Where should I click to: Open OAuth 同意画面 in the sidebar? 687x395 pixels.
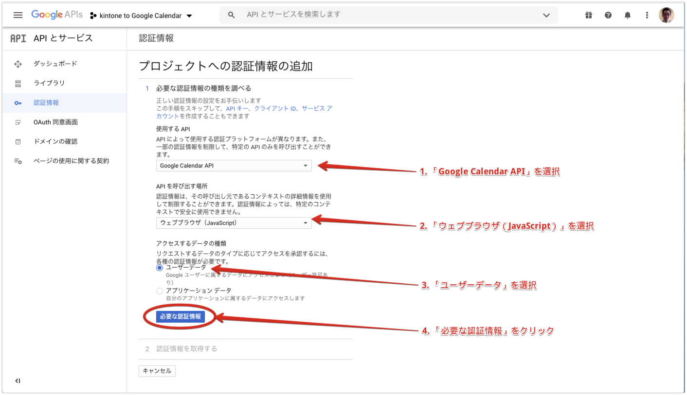click(x=55, y=122)
